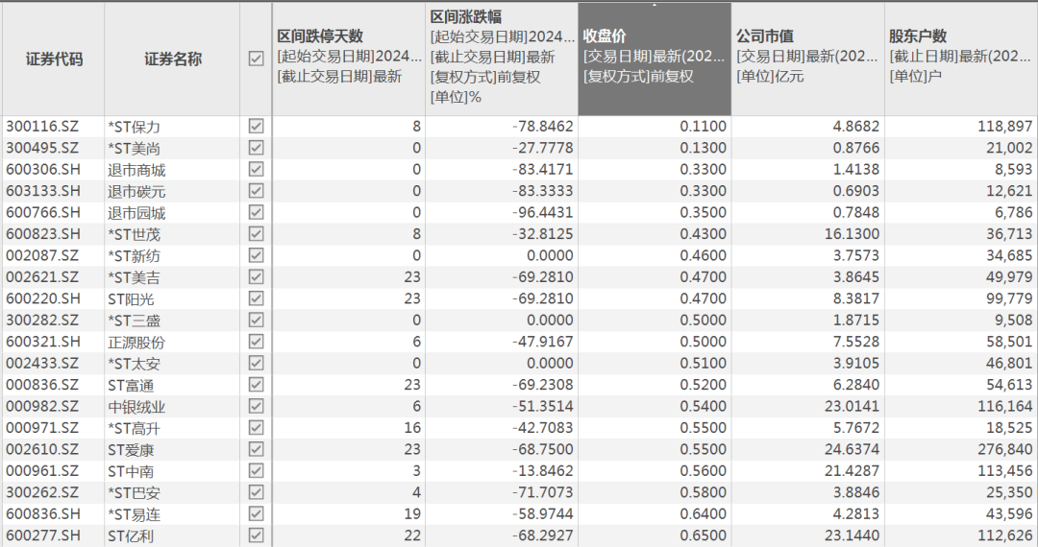Click the security name ST爱康
Image resolution: width=1038 pixels, height=547 pixels.
point(131,450)
